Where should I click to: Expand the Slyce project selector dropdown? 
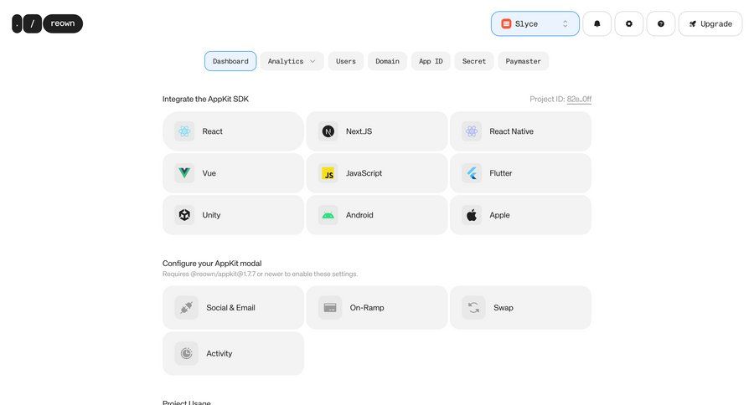(535, 23)
